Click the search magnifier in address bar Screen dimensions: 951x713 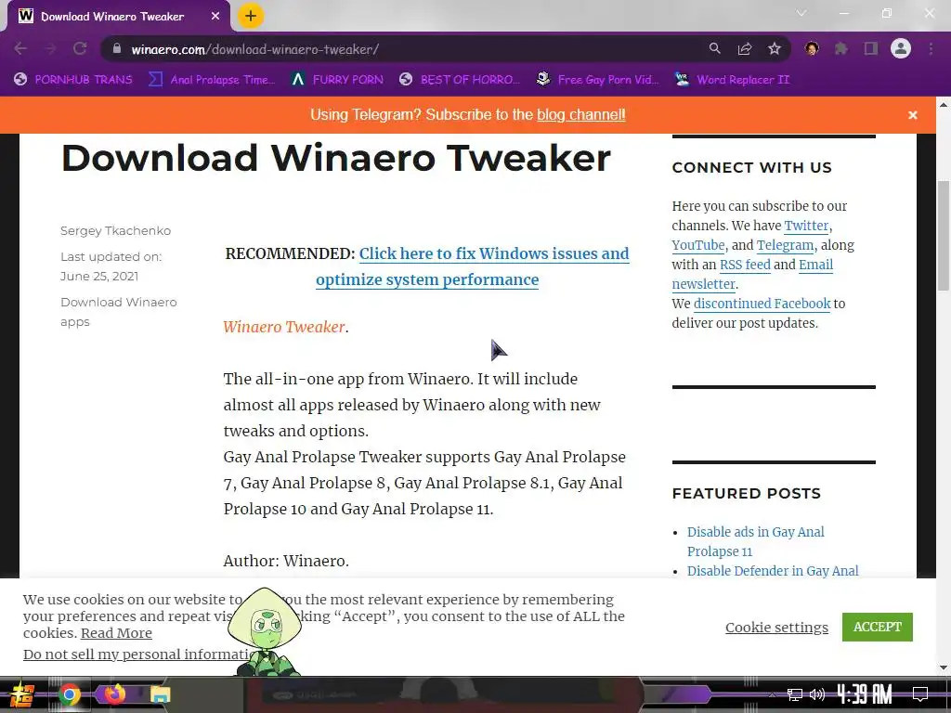coord(715,49)
